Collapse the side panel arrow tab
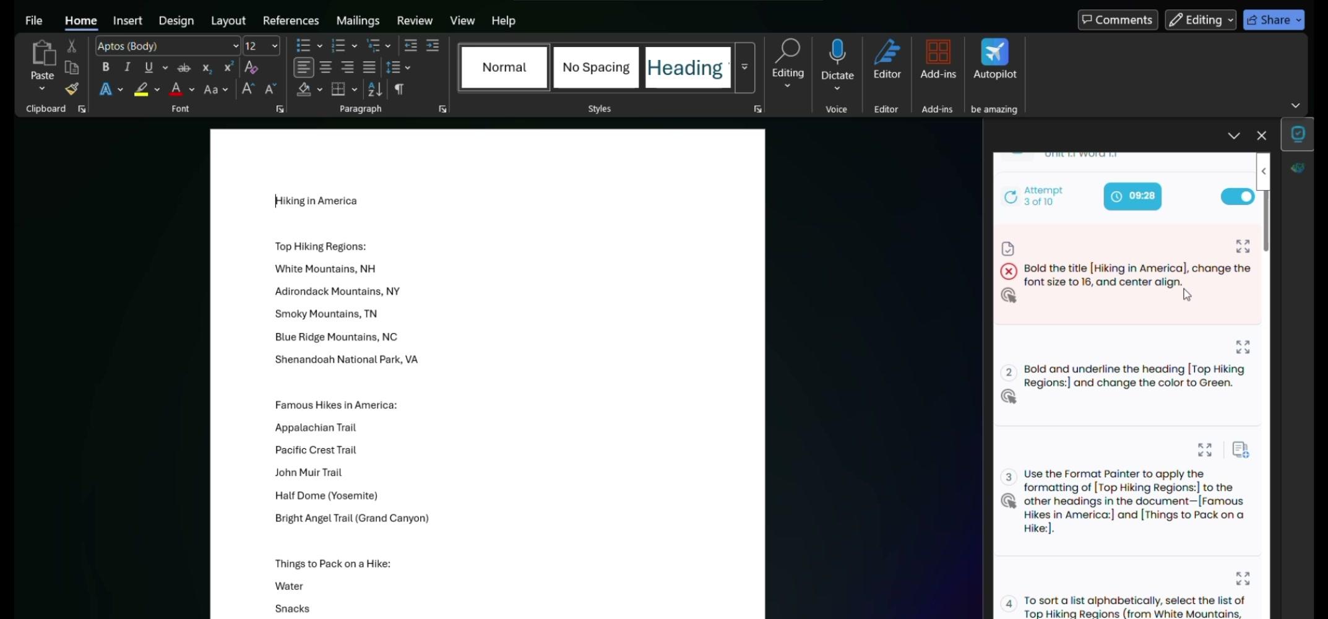 coord(1264,171)
